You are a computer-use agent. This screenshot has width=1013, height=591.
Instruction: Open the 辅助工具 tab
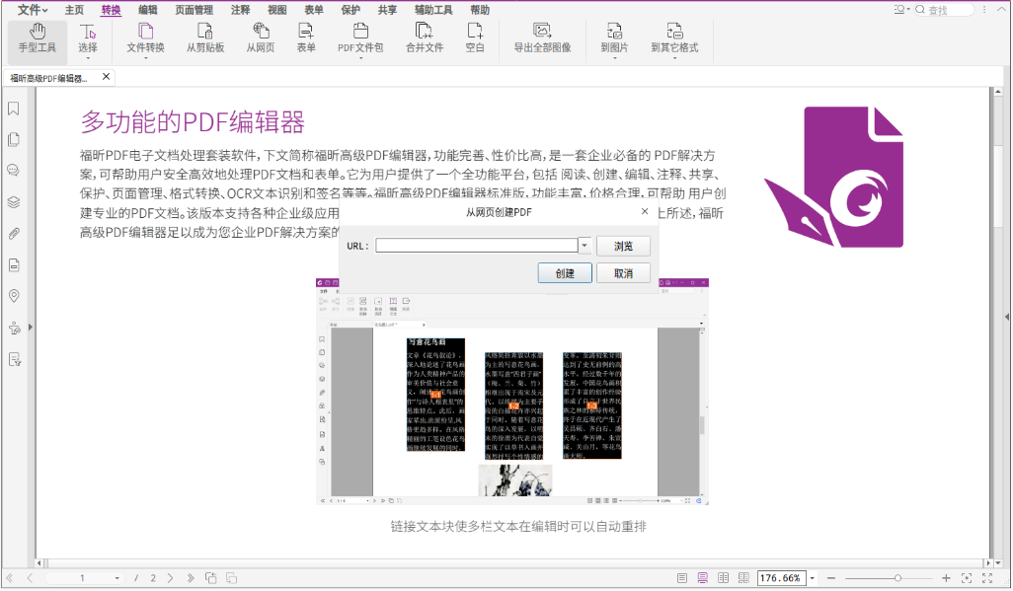click(x=433, y=10)
